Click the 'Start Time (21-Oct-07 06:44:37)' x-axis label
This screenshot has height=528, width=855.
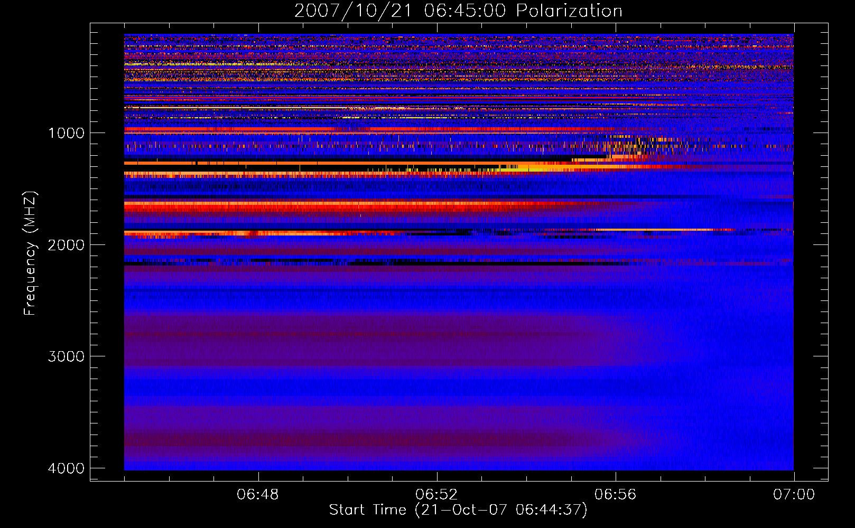coord(458,510)
